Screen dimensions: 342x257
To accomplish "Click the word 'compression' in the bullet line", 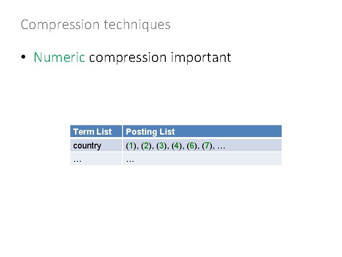I will (128, 58).
